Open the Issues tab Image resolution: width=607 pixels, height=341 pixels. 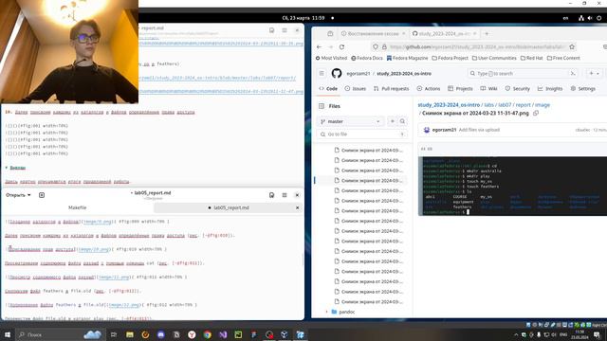point(355,88)
